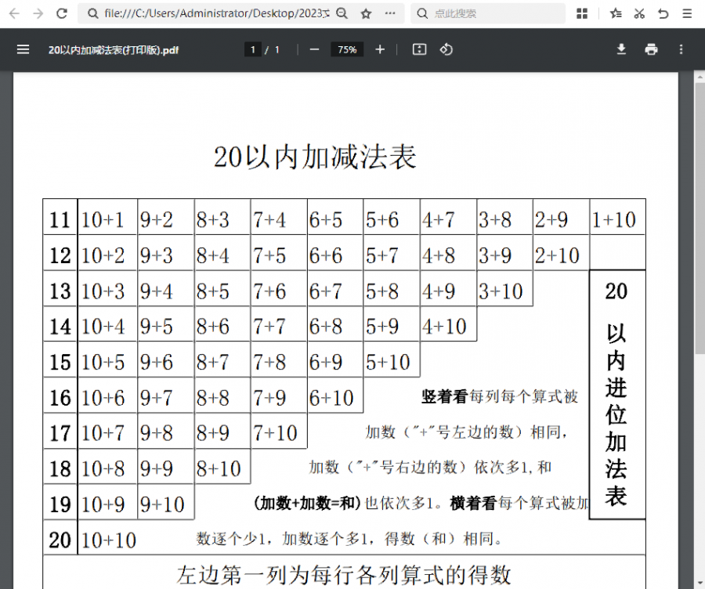The width and height of the screenshot is (705, 589).
Task: Reload the page with the refresh icon
Action: pyautogui.click(x=62, y=13)
